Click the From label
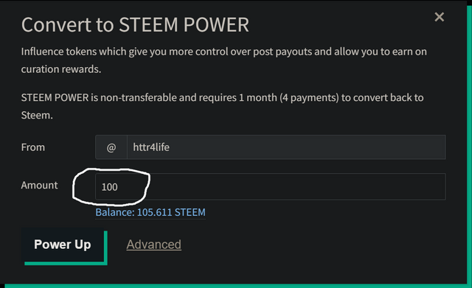Image resolution: width=472 pixels, height=288 pixels. (x=32, y=147)
